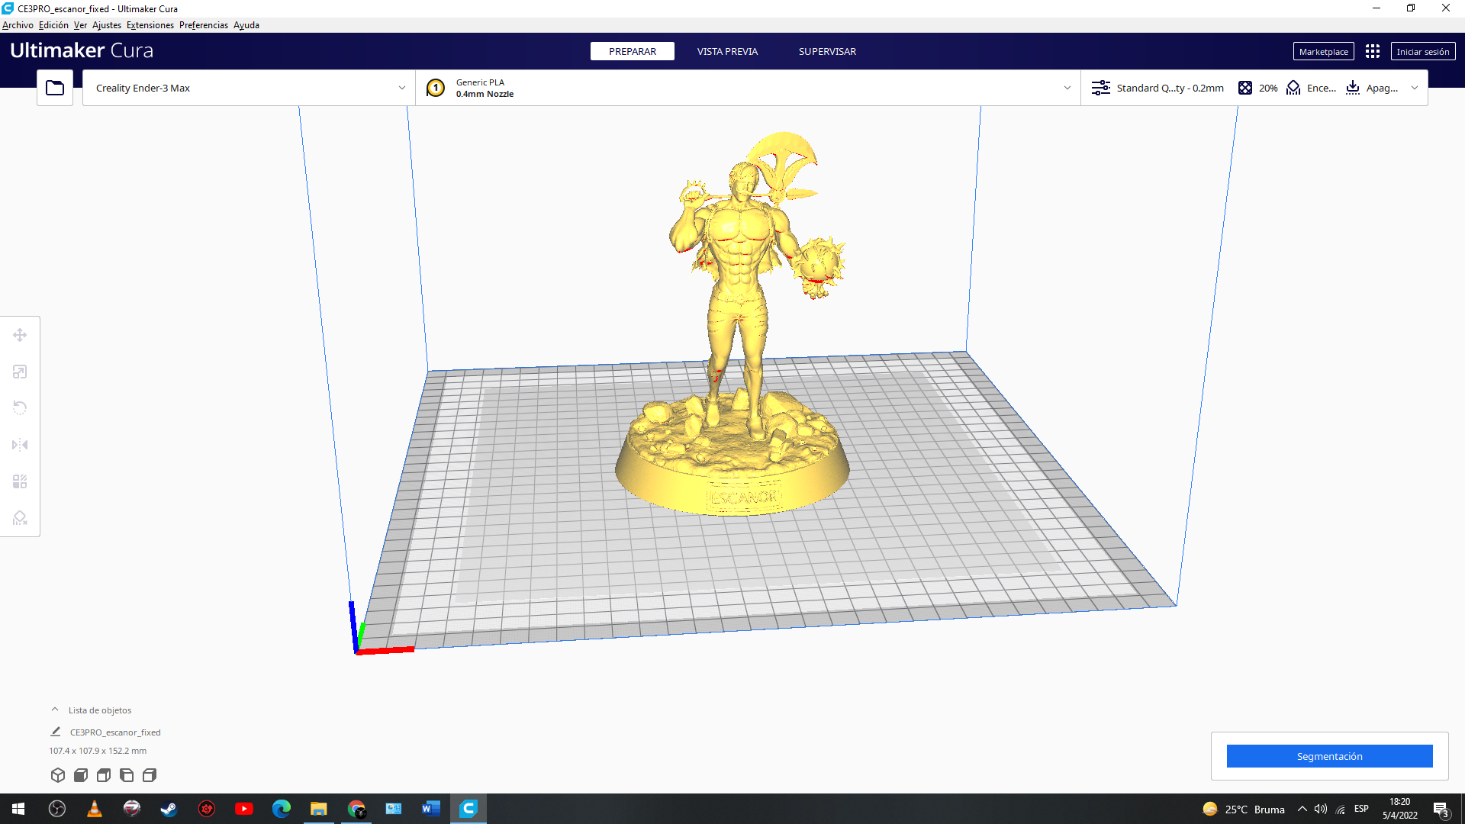Select the Move tool in the left toolbar
The width and height of the screenshot is (1465, 824).
(x=19, y=334)
